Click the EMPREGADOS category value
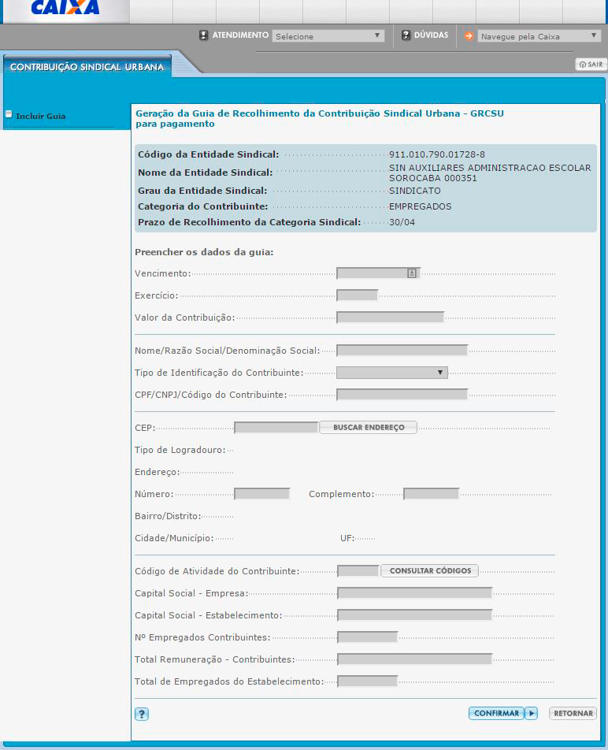608x750 pixels. click(x=420, y=206)
